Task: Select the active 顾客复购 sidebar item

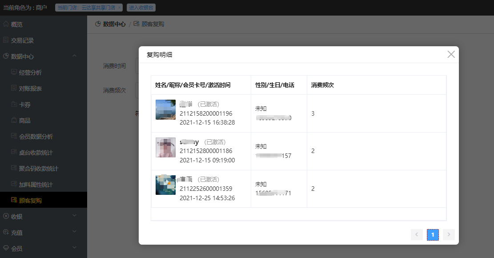Action: tap(44, 200)
